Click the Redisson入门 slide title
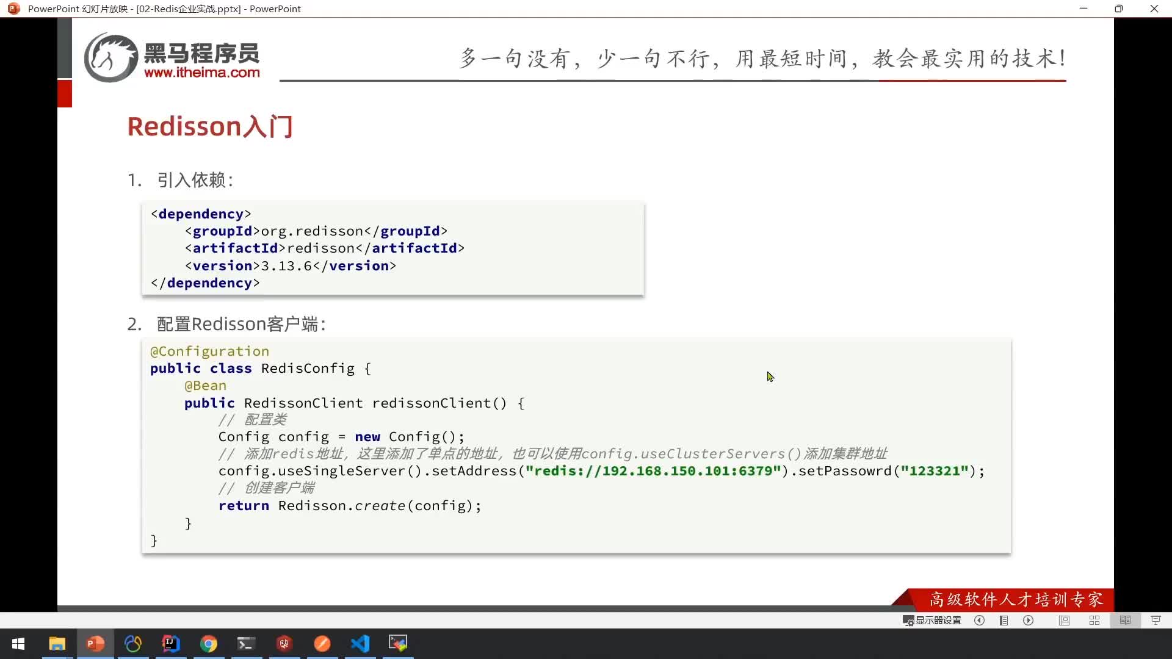1172x659 pixels. pos(210,126)
